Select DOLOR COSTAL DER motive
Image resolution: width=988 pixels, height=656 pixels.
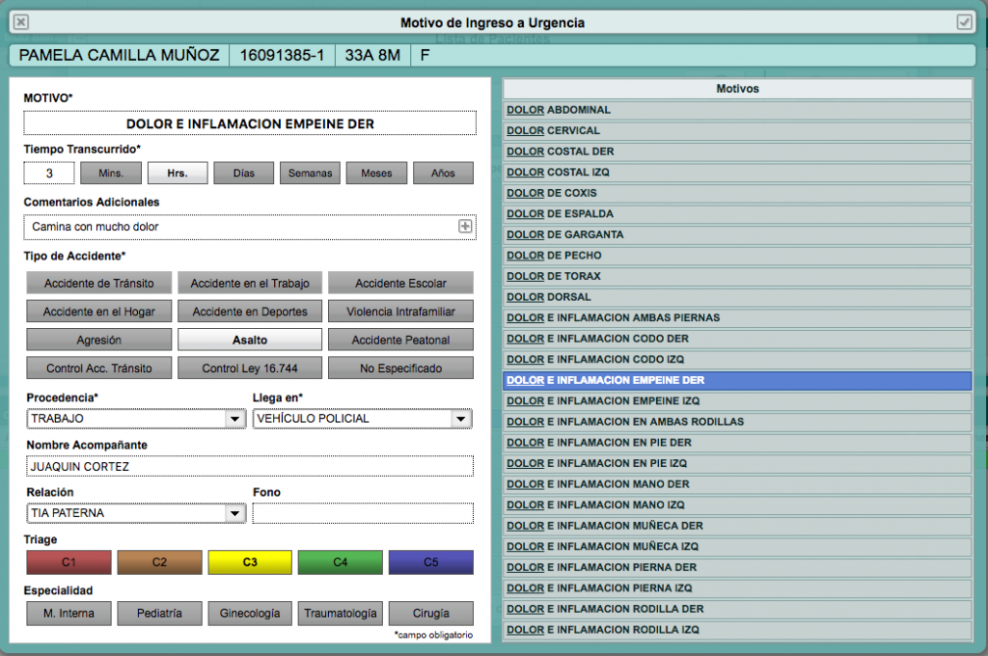click(x=737, y=151)
